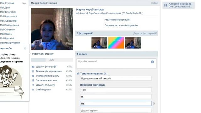The image size is (201, 113).
Task: Click the camera icon in the post box
Action: [152, 62]
